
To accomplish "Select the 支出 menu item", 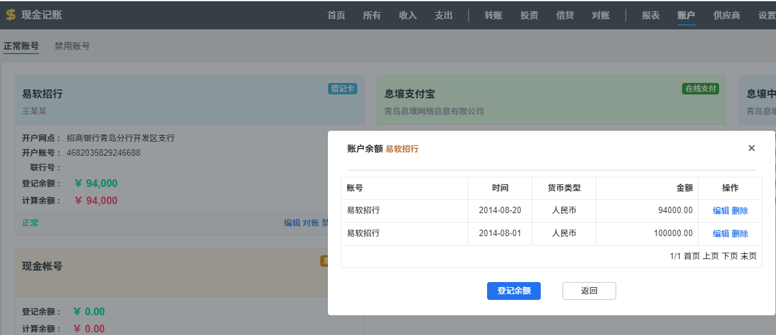I will coord(444,15).
